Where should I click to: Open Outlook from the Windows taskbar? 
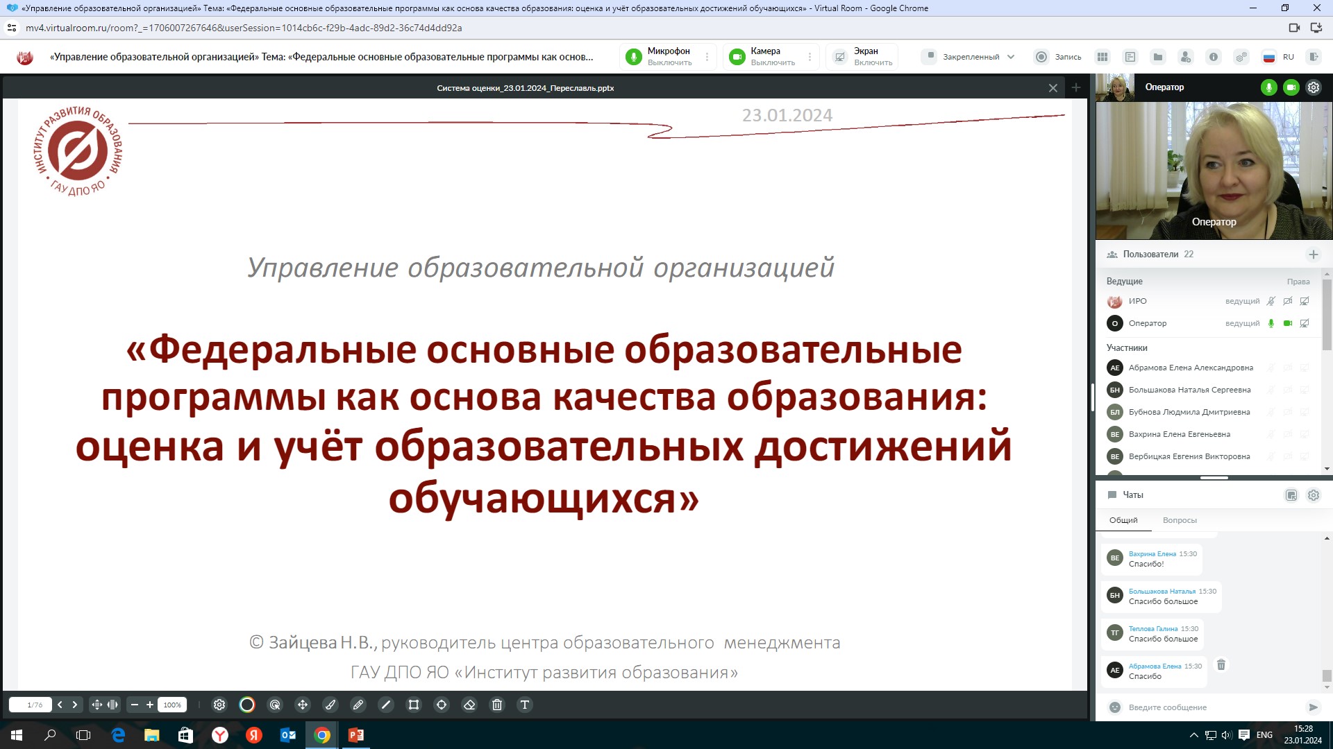[x=288, y=735]
